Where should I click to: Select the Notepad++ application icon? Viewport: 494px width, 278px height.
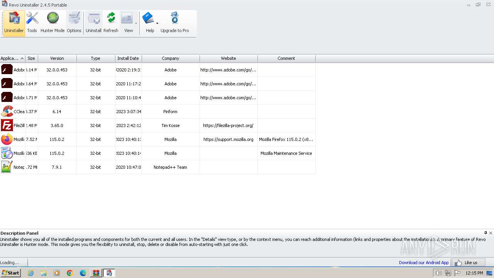pyautogui.click(x=7, y=167)
